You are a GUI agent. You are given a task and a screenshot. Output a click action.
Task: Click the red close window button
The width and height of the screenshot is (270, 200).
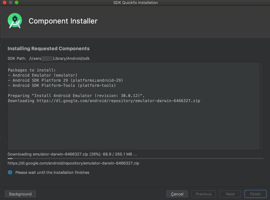tap(5, 2)
